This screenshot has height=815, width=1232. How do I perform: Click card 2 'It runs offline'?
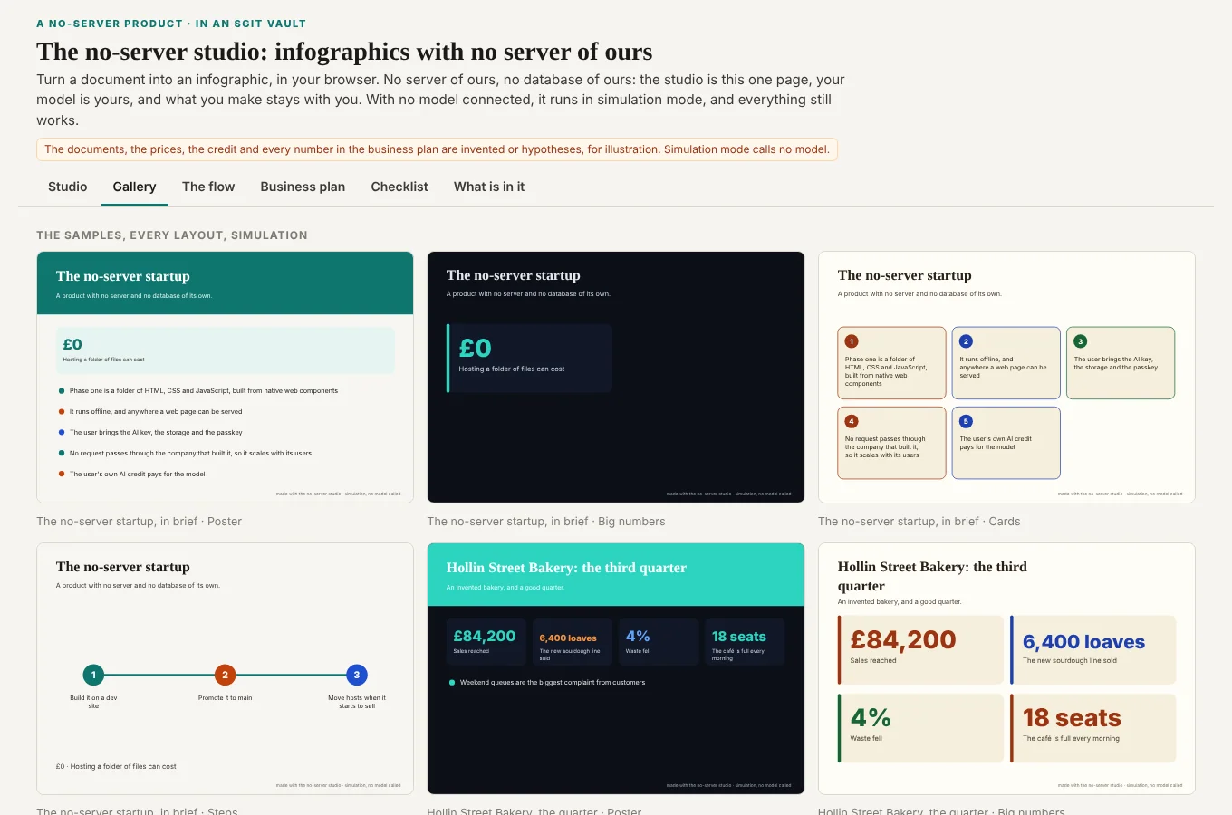click(1006, 363)
